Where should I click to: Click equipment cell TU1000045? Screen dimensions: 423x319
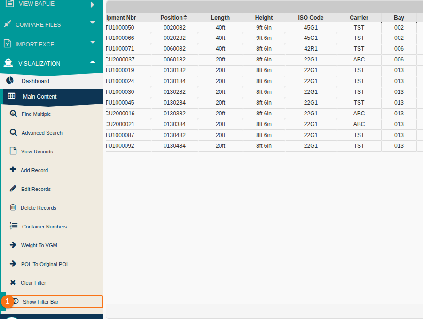point(128,103)
